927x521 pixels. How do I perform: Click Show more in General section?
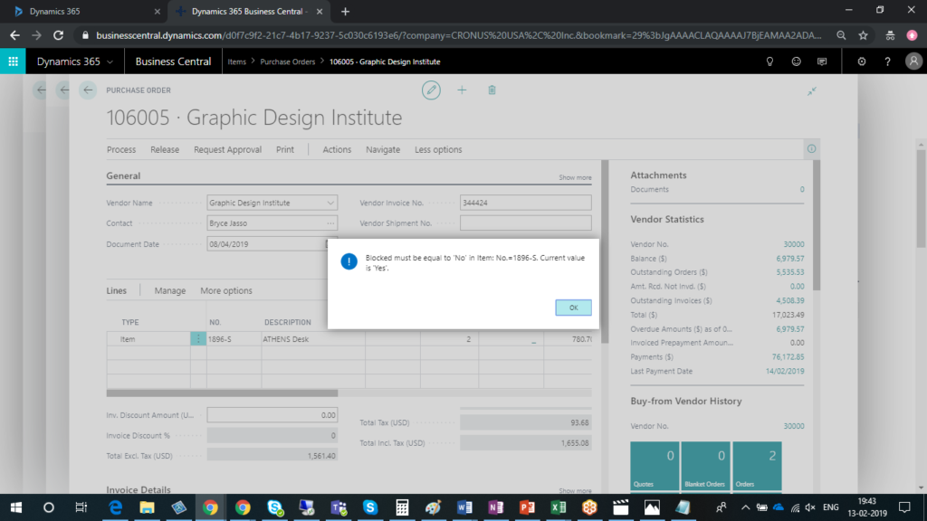[575, 178]
